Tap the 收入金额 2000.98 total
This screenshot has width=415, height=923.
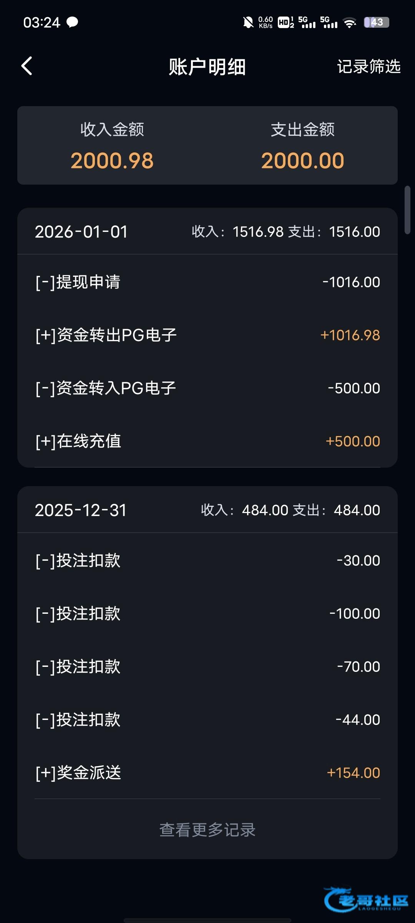112,146
